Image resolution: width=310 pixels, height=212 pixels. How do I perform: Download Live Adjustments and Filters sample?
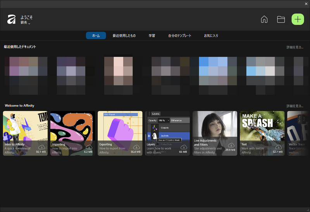click(231, 145)
